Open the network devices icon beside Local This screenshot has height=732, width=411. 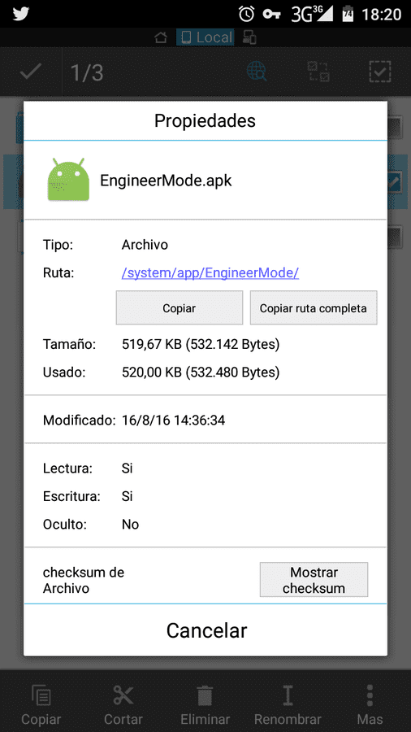pos(249,37)
